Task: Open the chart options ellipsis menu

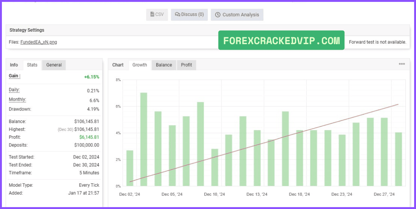Action: pyautogui.click(x=402, y=64)
